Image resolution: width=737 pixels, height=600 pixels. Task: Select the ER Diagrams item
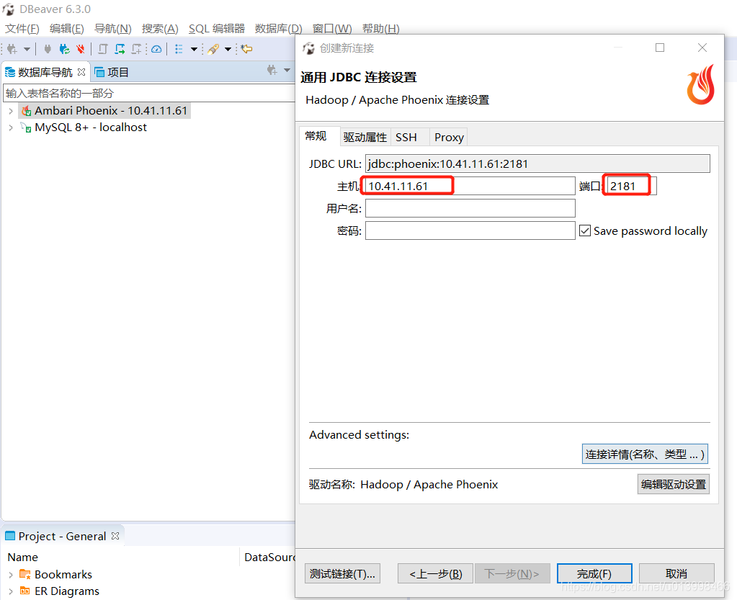[x=67, y=591]
